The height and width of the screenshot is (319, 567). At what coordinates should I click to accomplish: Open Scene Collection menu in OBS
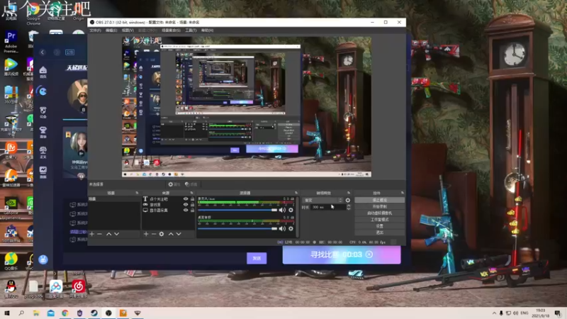point(171,30)
